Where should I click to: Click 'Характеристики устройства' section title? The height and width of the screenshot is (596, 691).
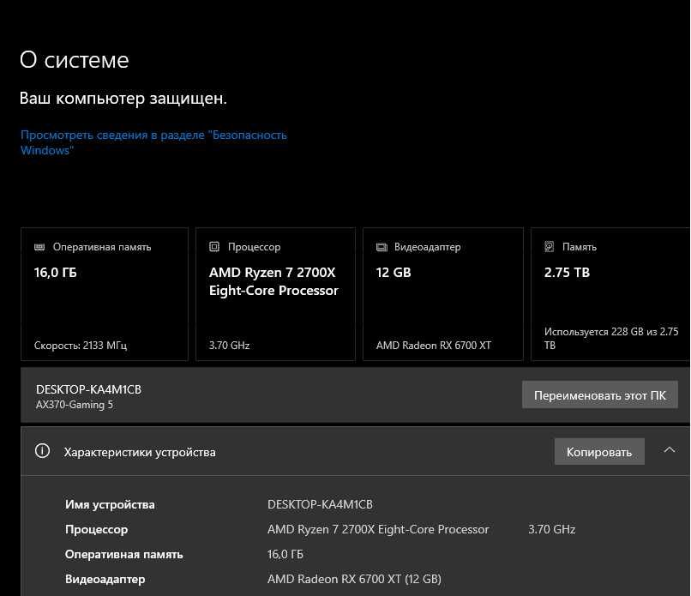tap(140, 452)
